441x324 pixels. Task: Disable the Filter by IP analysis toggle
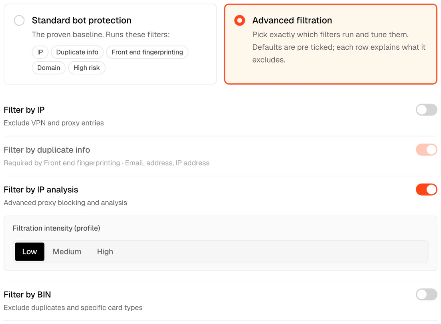coord(427,190)
